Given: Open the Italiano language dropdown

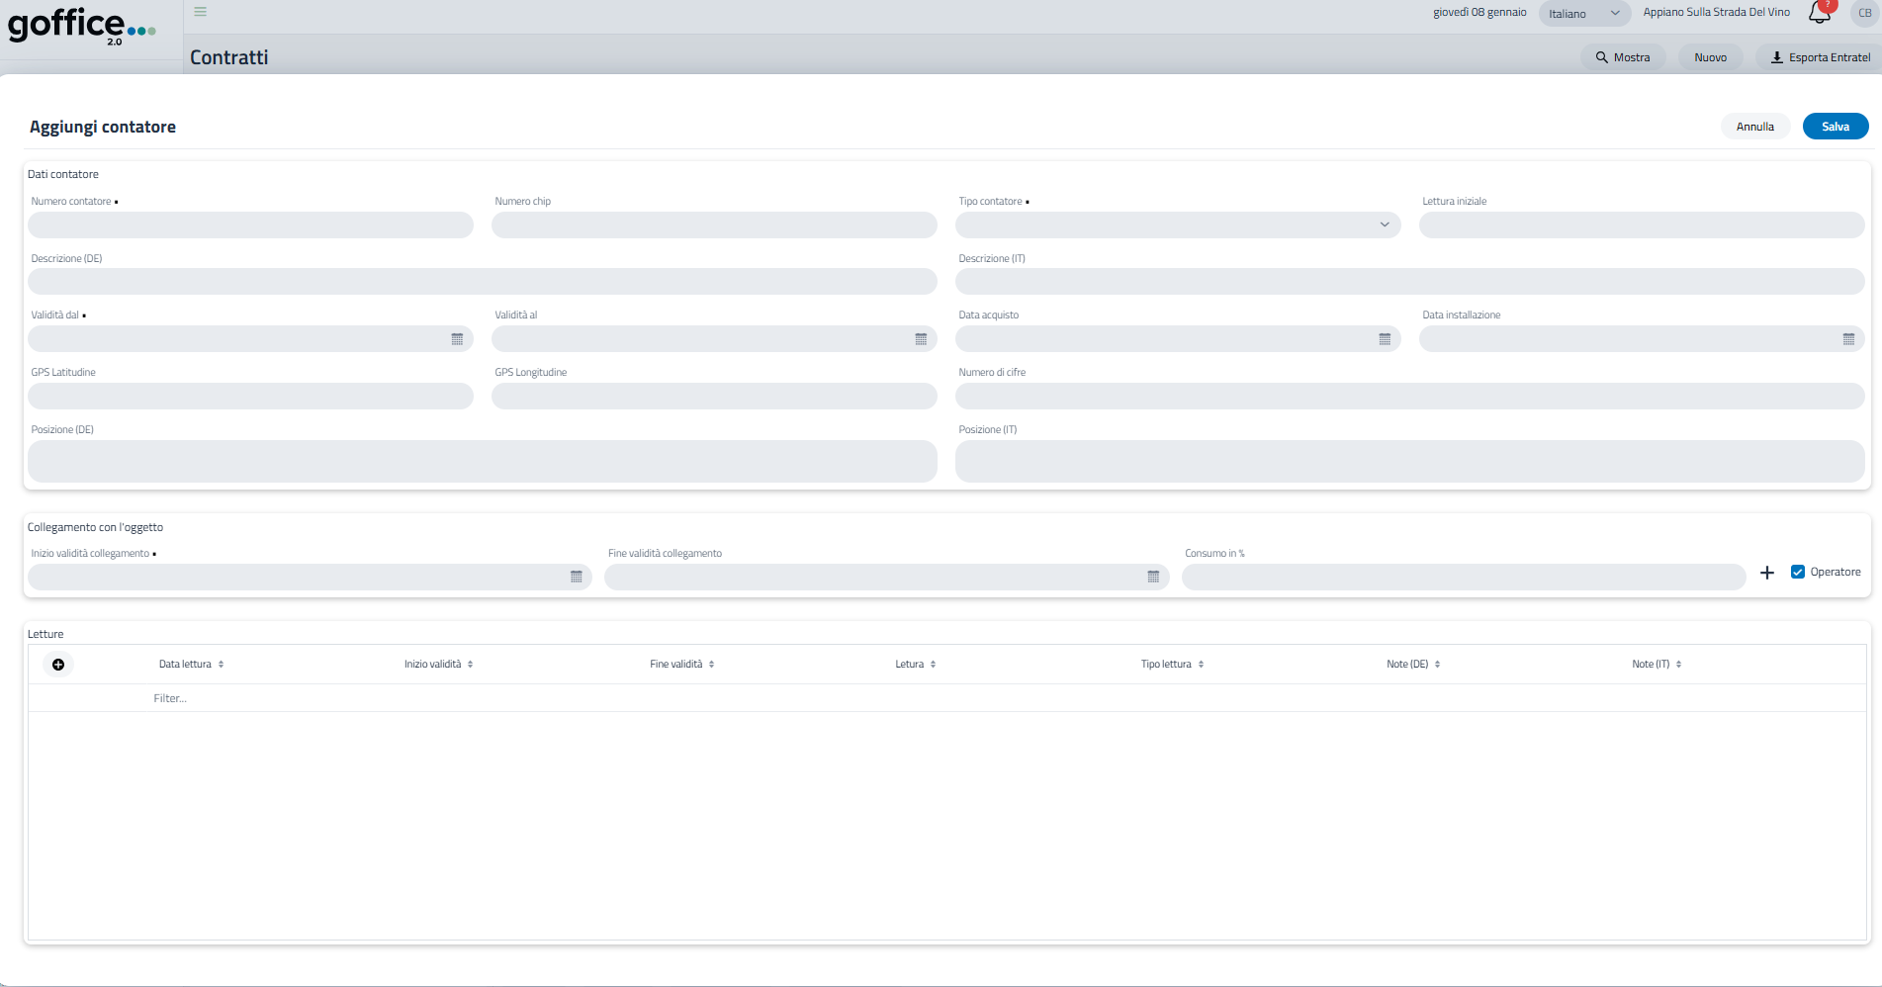Looking at the screenshot, I should pos(1584,14).
